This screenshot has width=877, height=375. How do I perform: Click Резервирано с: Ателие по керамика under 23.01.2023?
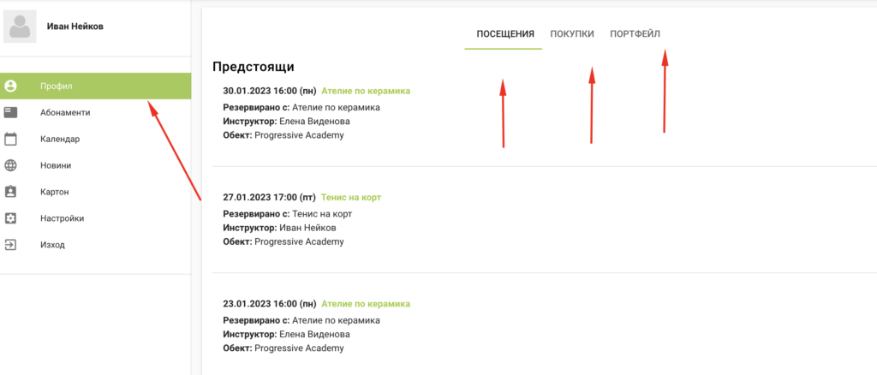coord(301,320)
